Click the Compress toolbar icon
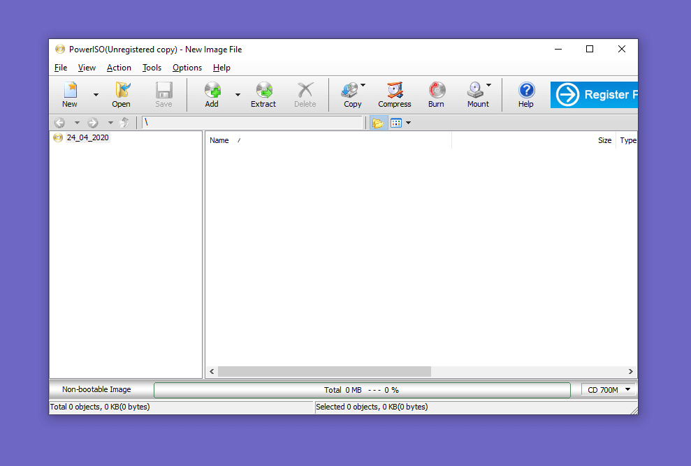The width and height of the screenshot is (691, 466). point(395,95)
